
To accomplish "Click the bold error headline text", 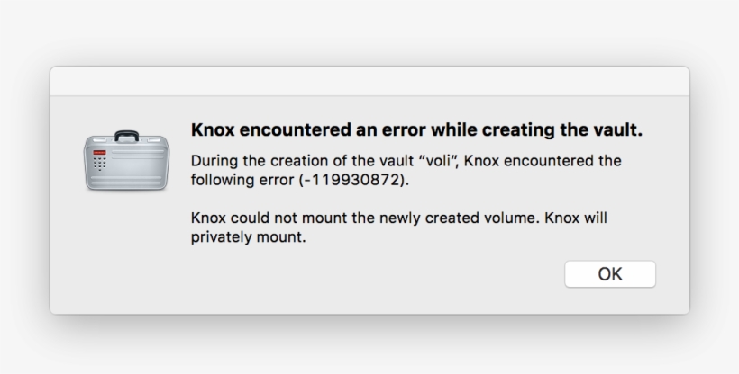I will click(416, 130).
